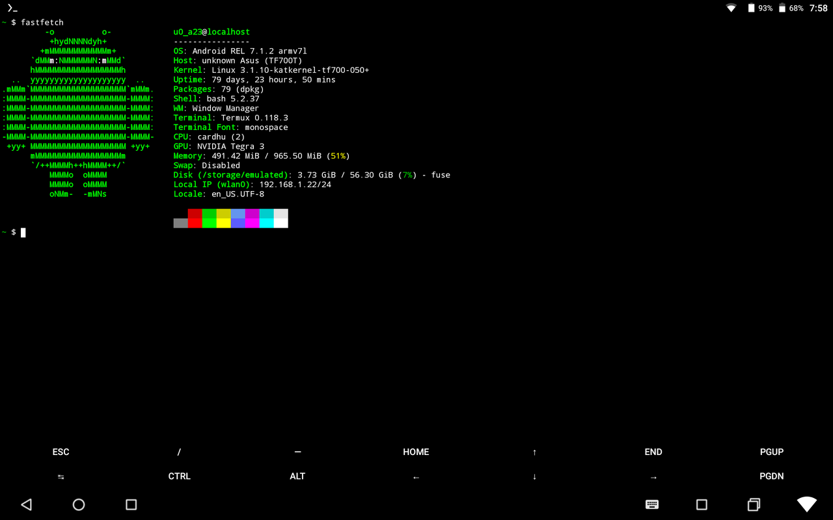The height and width of the screenshot is (520, 833).
Task: Tap the slash (/) extra key
Action: coord(179,452)
